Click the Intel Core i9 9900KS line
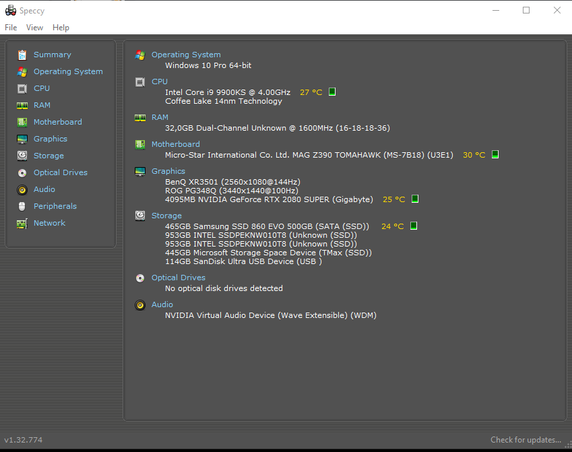The image size is (572, 452). tap(228, 92)
